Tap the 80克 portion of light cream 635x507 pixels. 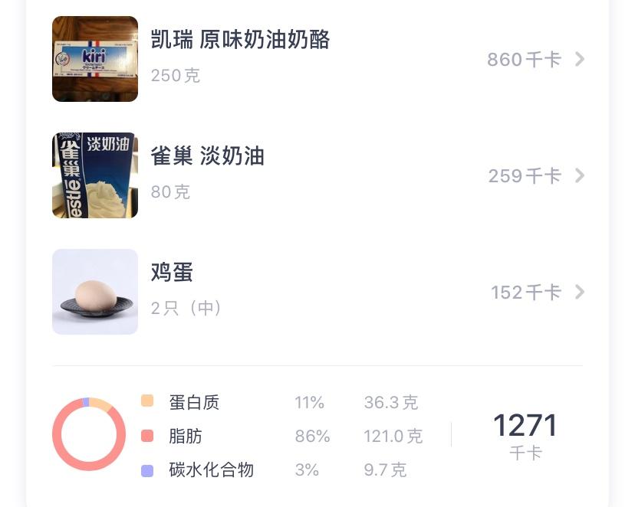[x=170, y=192]
